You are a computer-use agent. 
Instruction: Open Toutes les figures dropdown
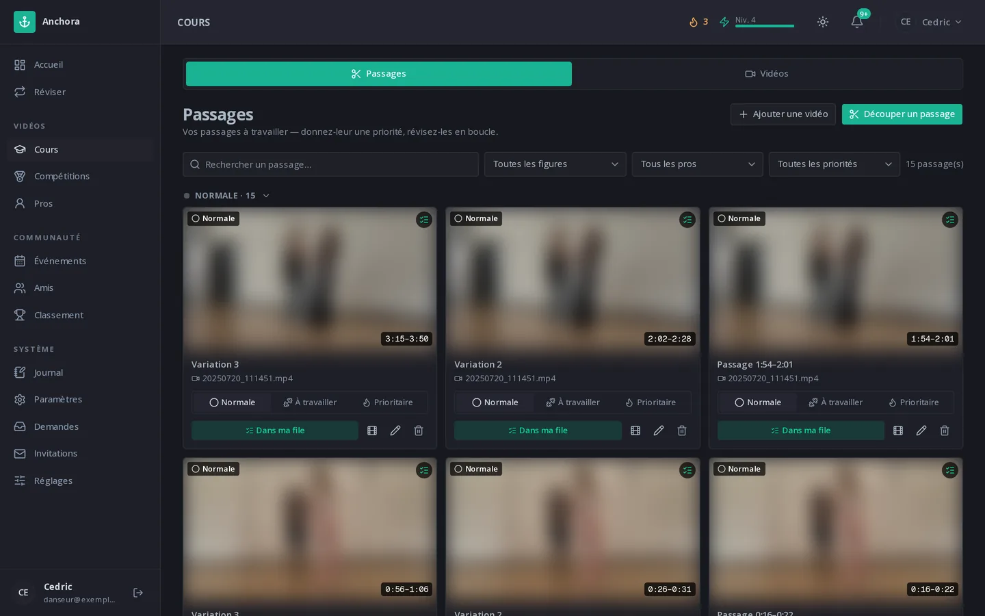click(555, 164)
